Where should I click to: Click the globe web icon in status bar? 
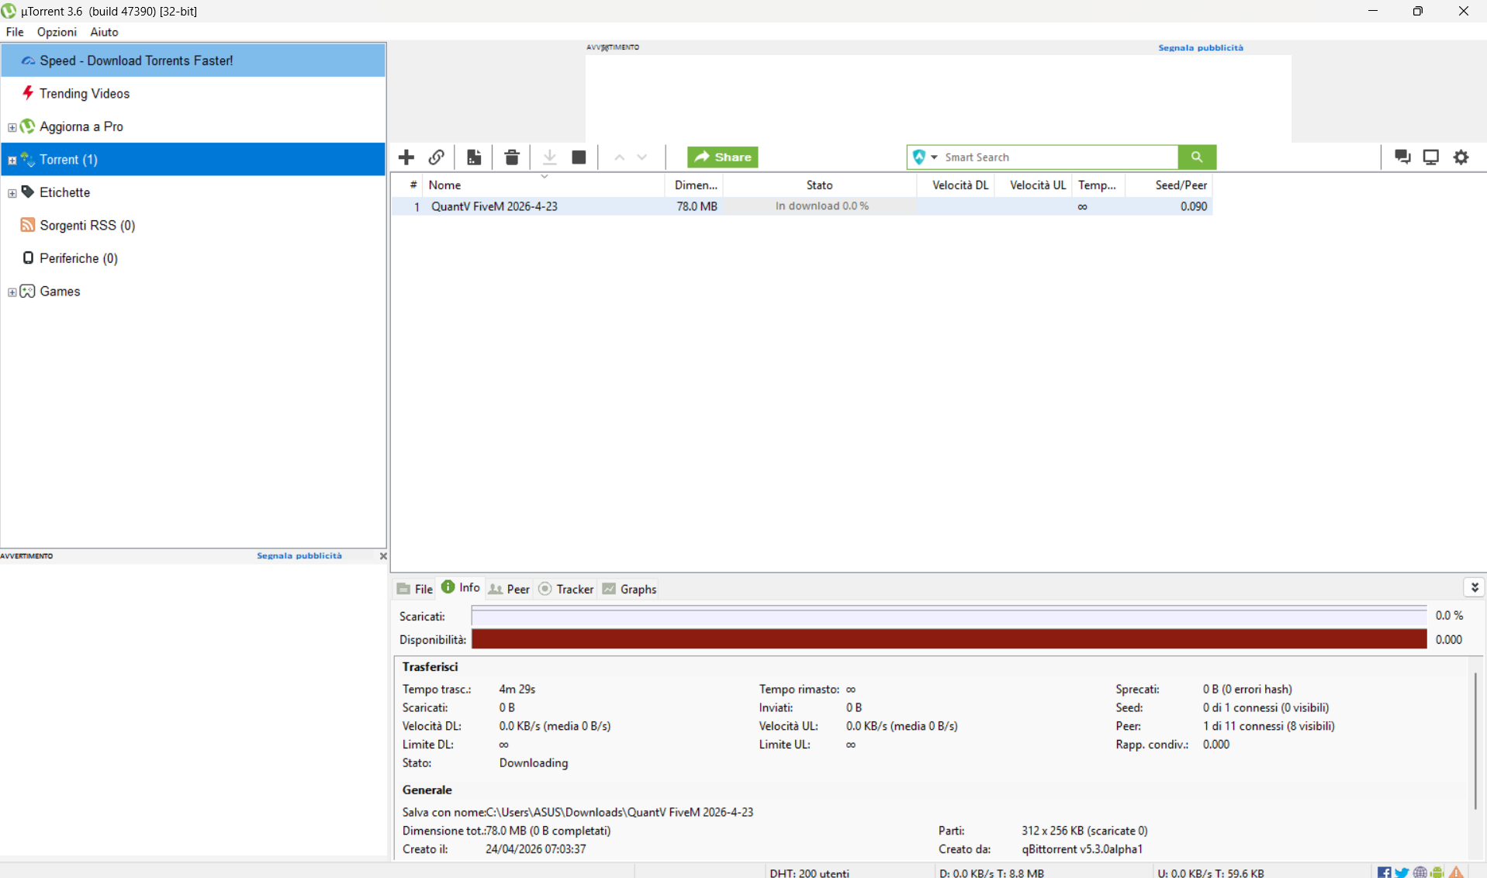click(1420, 873)
